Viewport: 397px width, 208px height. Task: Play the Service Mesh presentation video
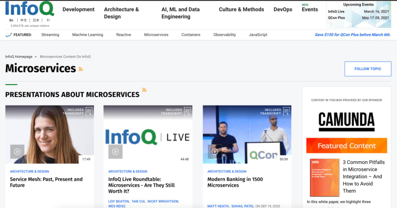pos(17,152)
